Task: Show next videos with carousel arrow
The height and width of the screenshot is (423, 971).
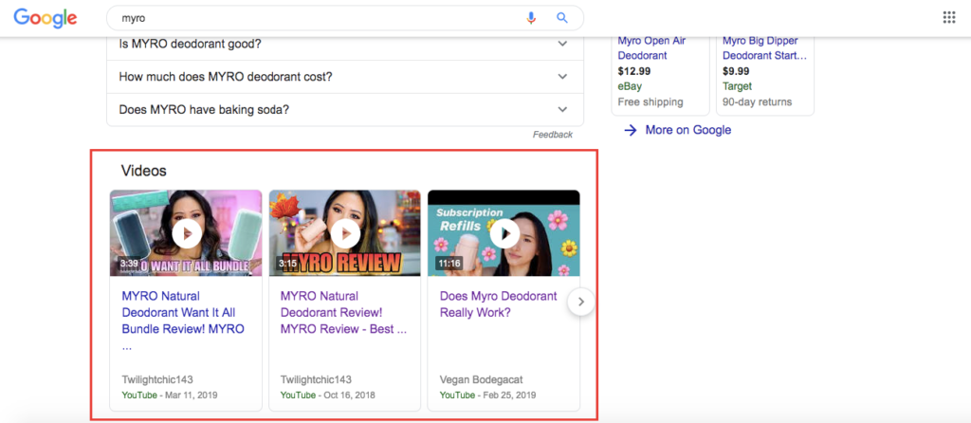Action: coord(581,302)
